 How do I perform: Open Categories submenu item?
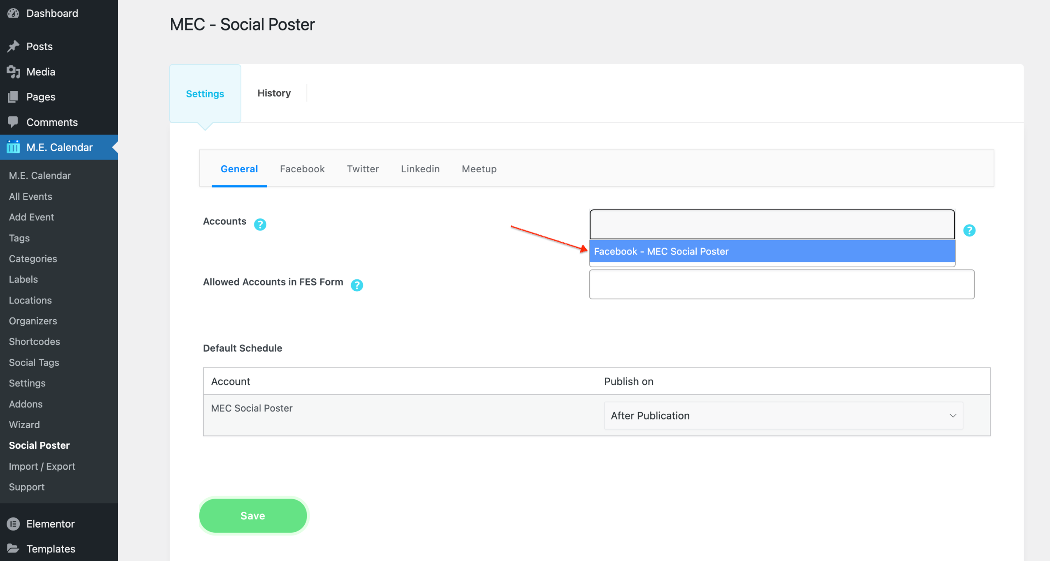(33, 258)
